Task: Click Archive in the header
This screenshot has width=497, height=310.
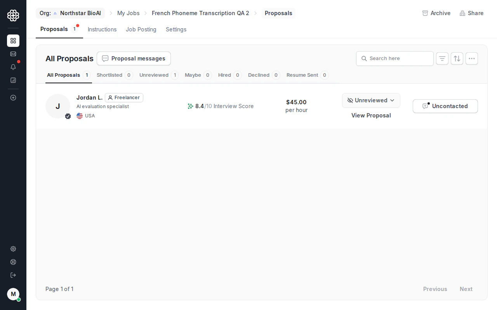Action: click(x=436, y=13)
